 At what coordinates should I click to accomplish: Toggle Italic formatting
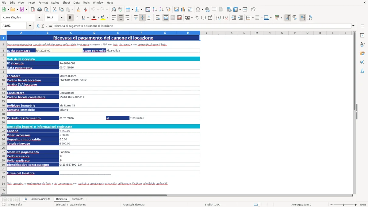[77, 18]
